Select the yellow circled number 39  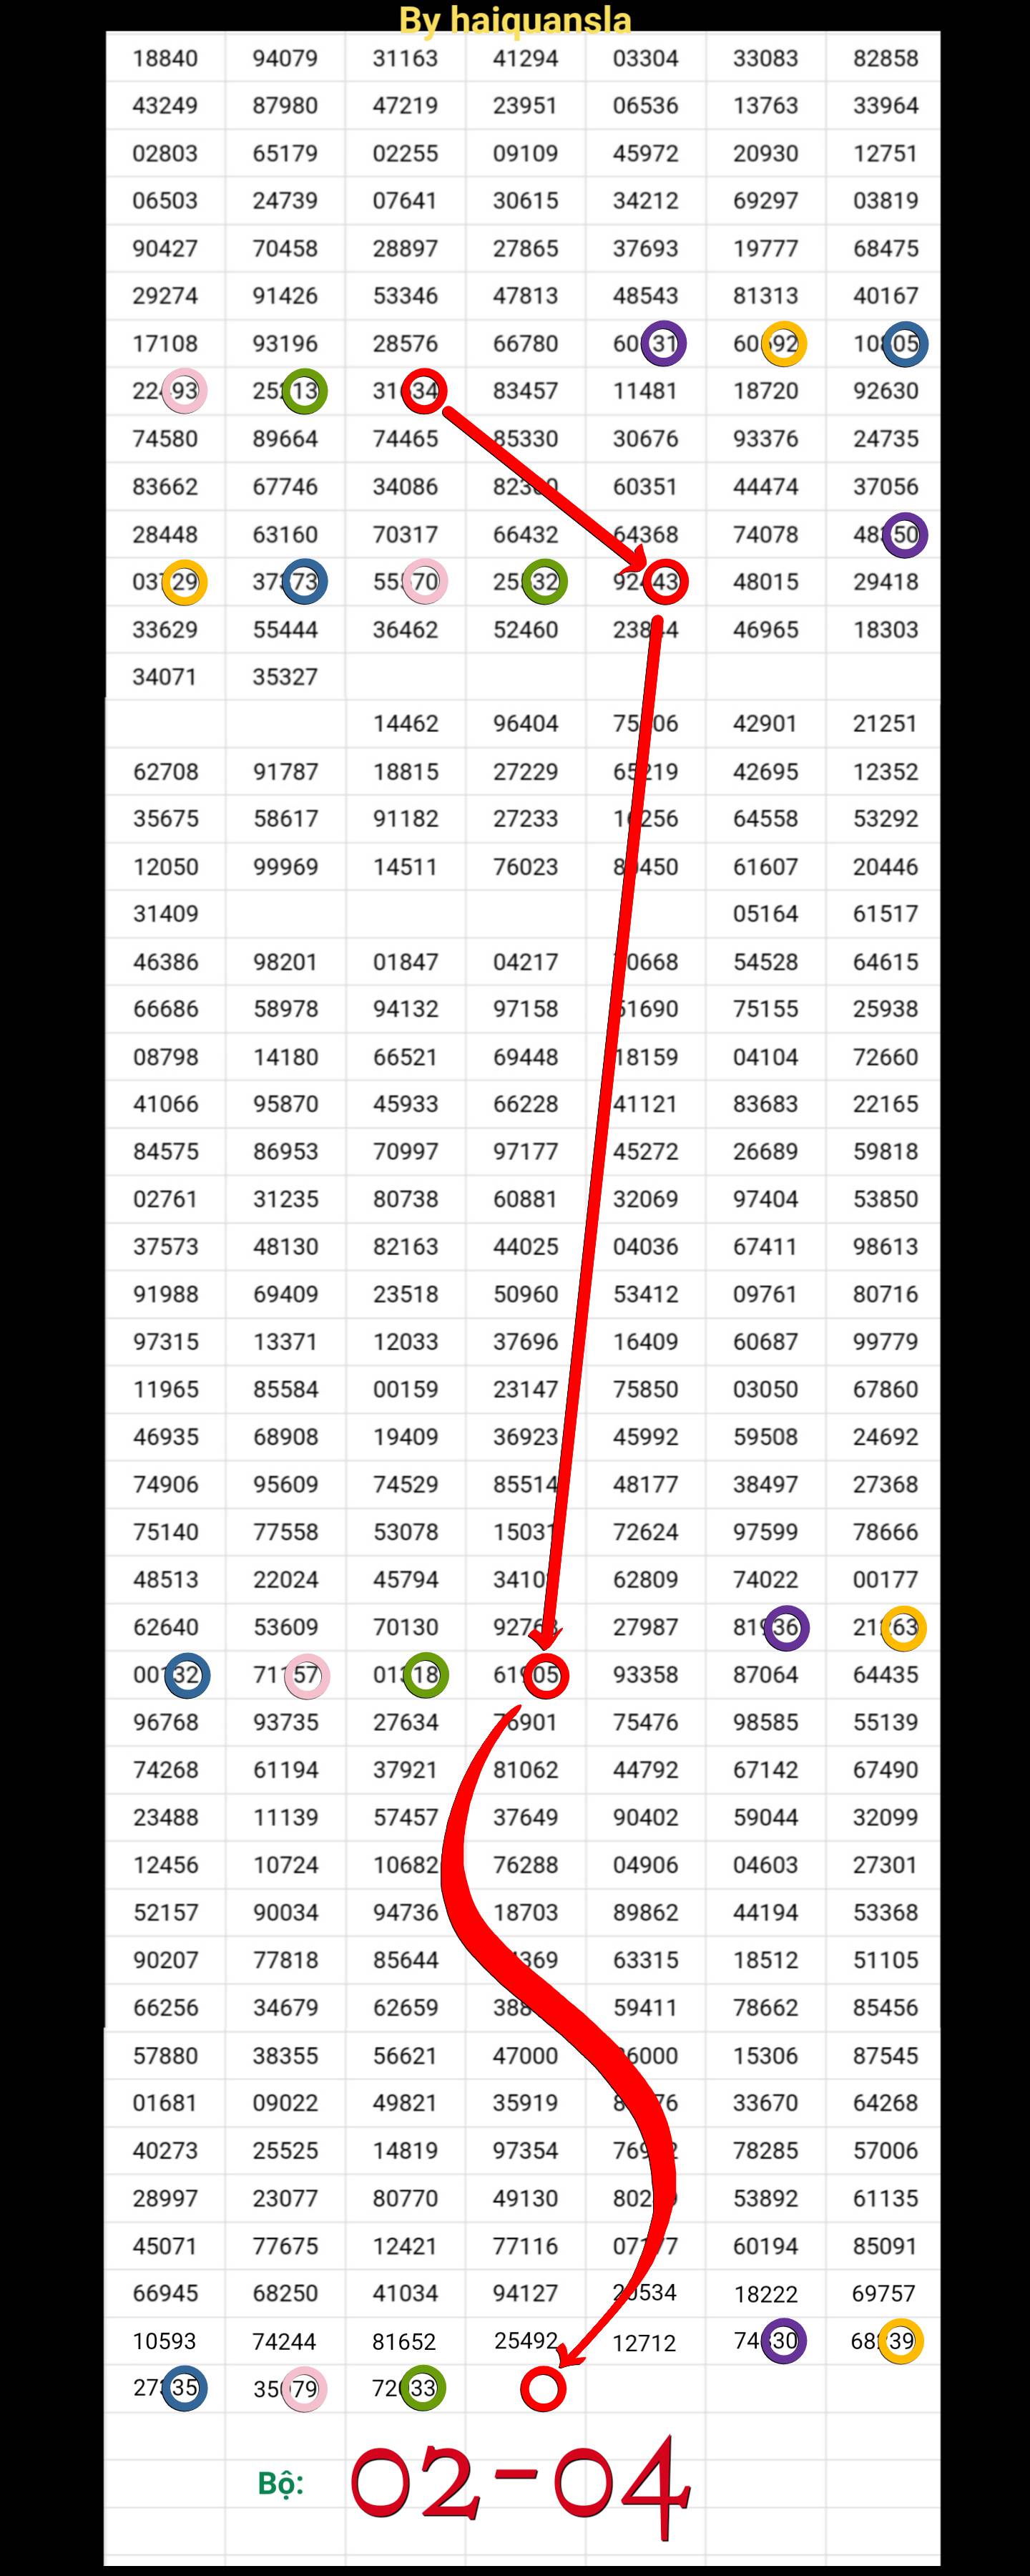click(901, 2340)
